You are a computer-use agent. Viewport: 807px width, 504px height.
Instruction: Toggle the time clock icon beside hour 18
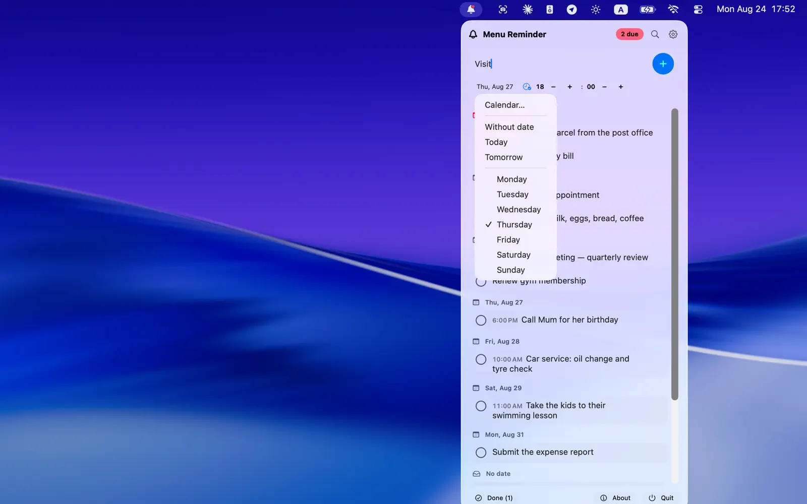(x=527, y=87)
